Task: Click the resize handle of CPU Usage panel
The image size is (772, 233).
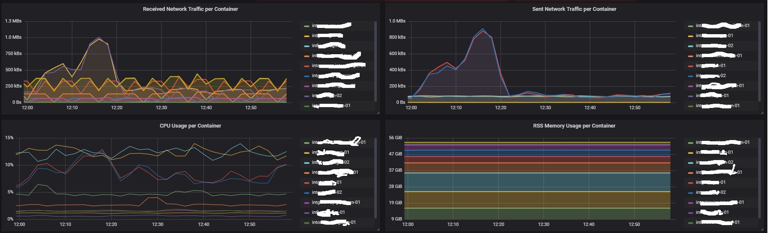Action: [x=378, y=229]
